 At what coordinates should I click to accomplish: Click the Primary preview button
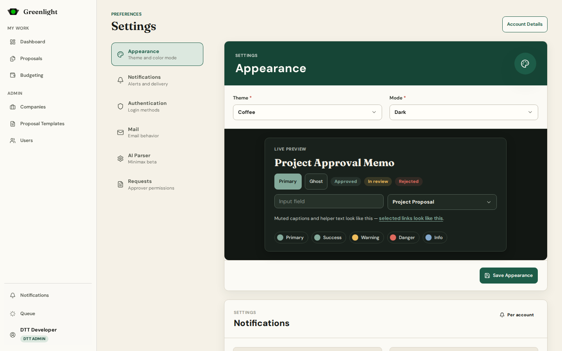tap(288, 181)
